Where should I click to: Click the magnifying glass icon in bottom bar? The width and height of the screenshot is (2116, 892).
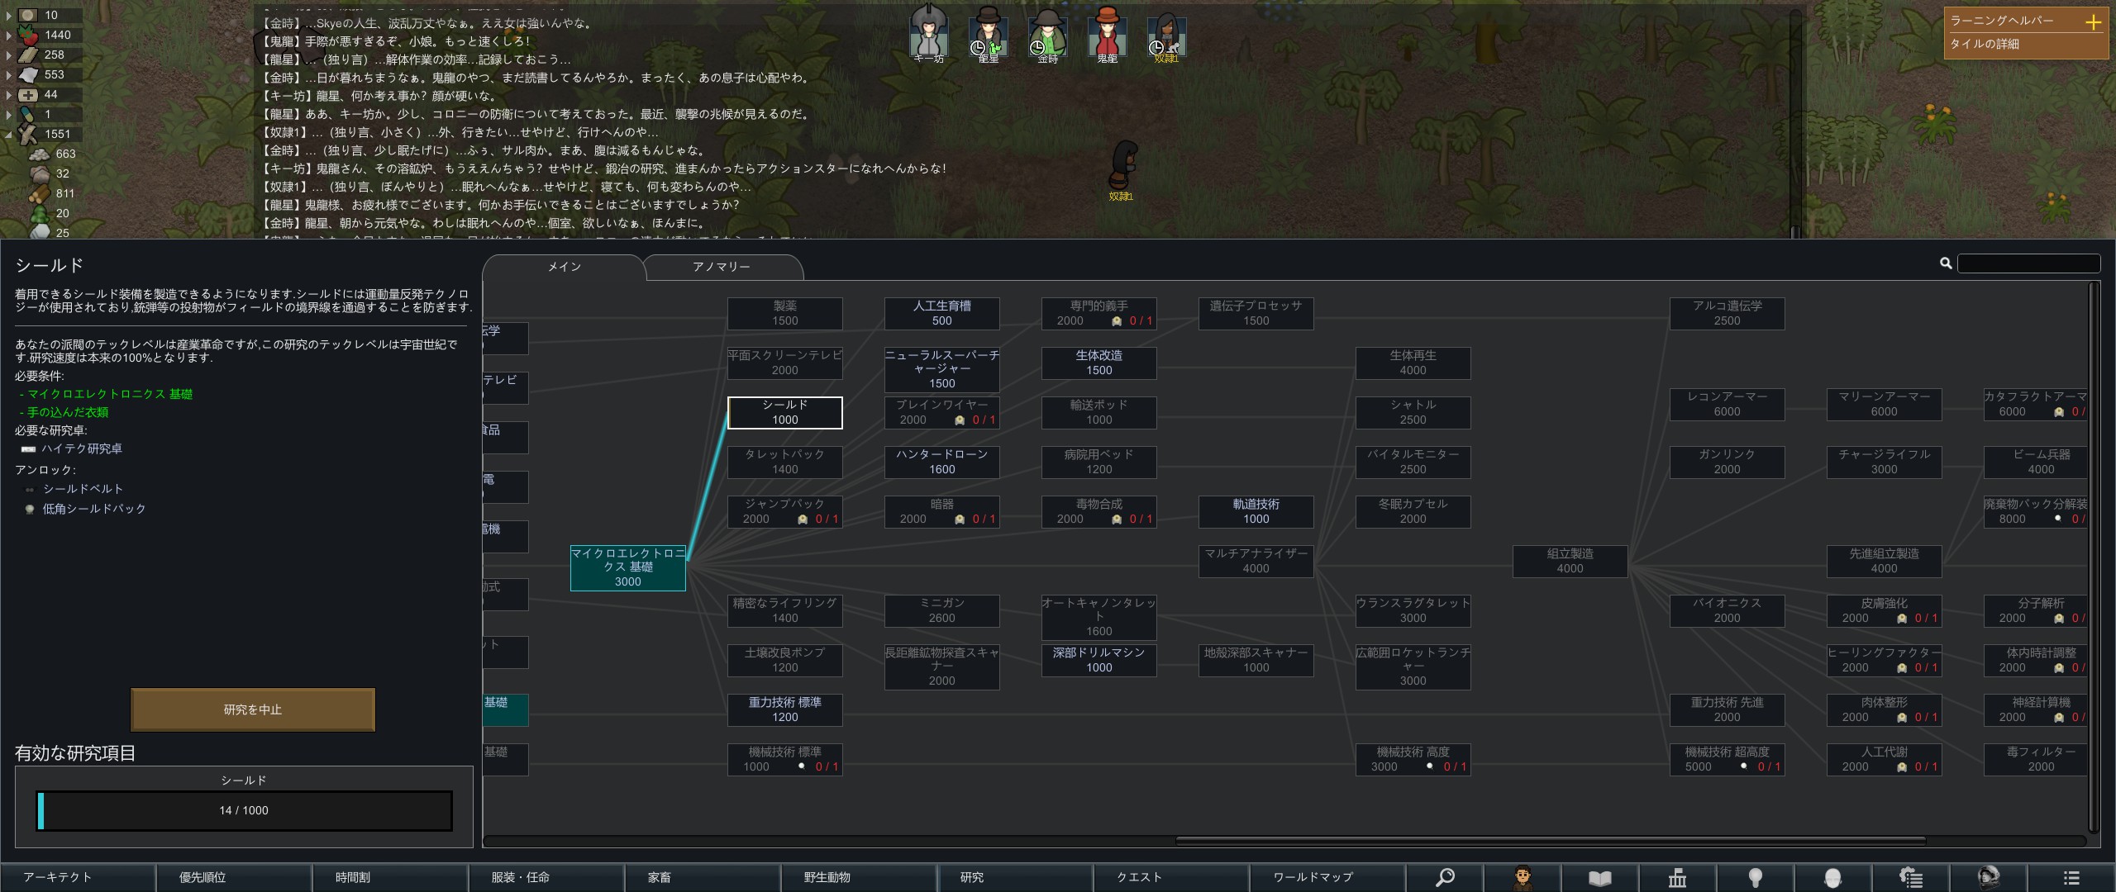pos(1445,877)
